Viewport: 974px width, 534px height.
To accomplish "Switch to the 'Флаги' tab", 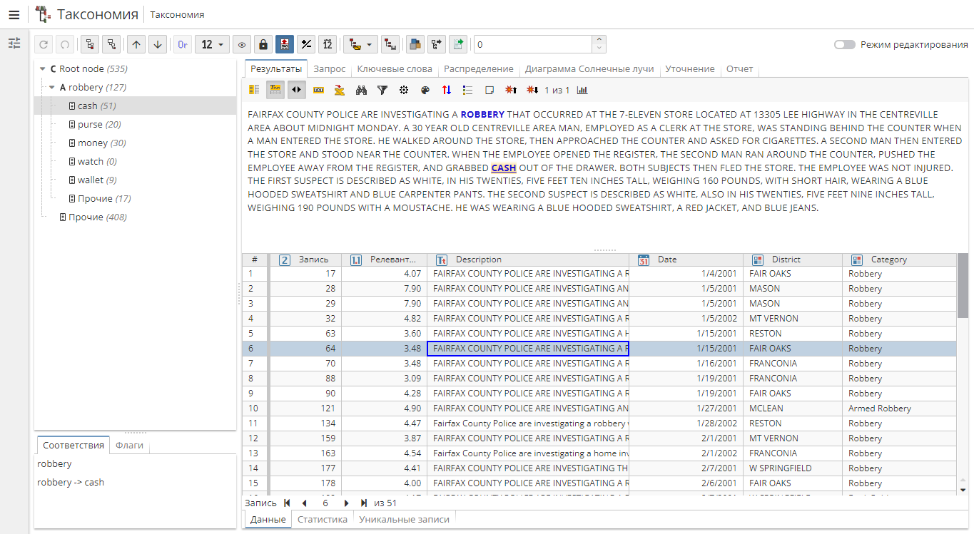I will point(129,445).
